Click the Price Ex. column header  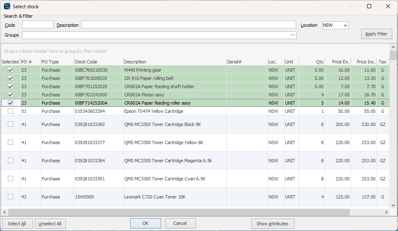(337, 62)
